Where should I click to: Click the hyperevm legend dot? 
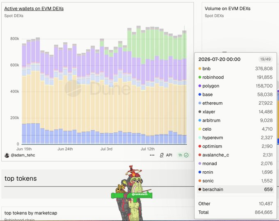[200, 138]
